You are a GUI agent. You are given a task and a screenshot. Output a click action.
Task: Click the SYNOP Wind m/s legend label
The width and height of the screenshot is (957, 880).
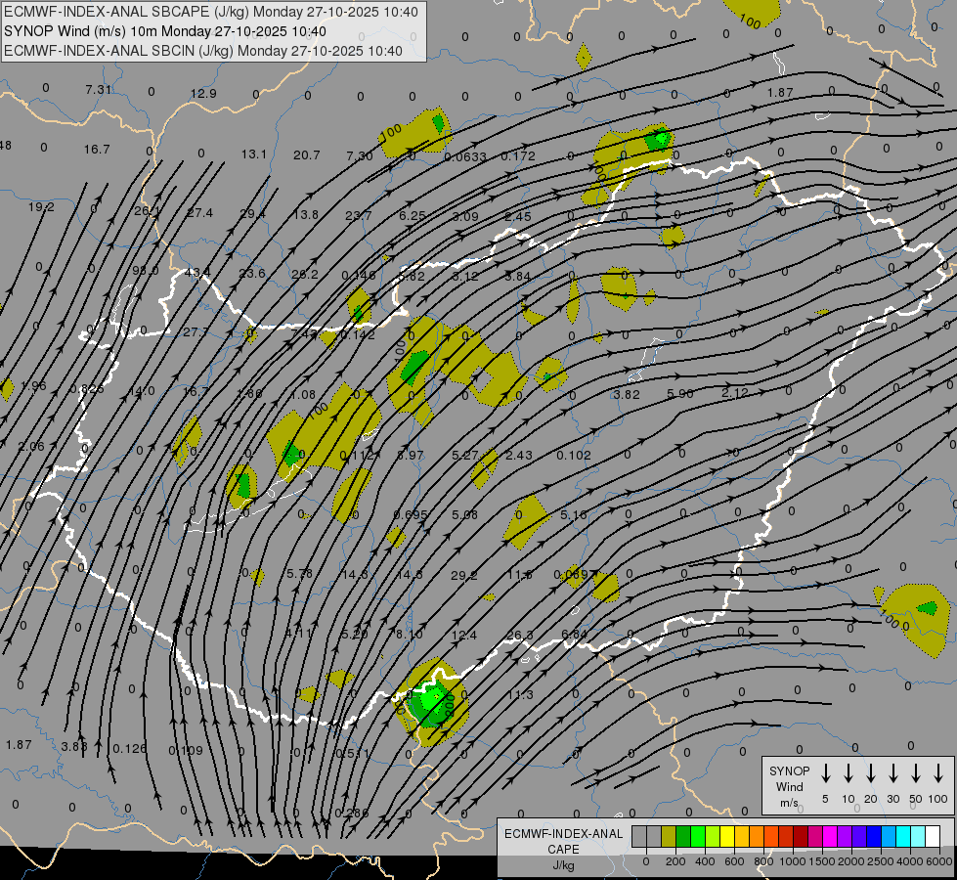click(789, 786)
